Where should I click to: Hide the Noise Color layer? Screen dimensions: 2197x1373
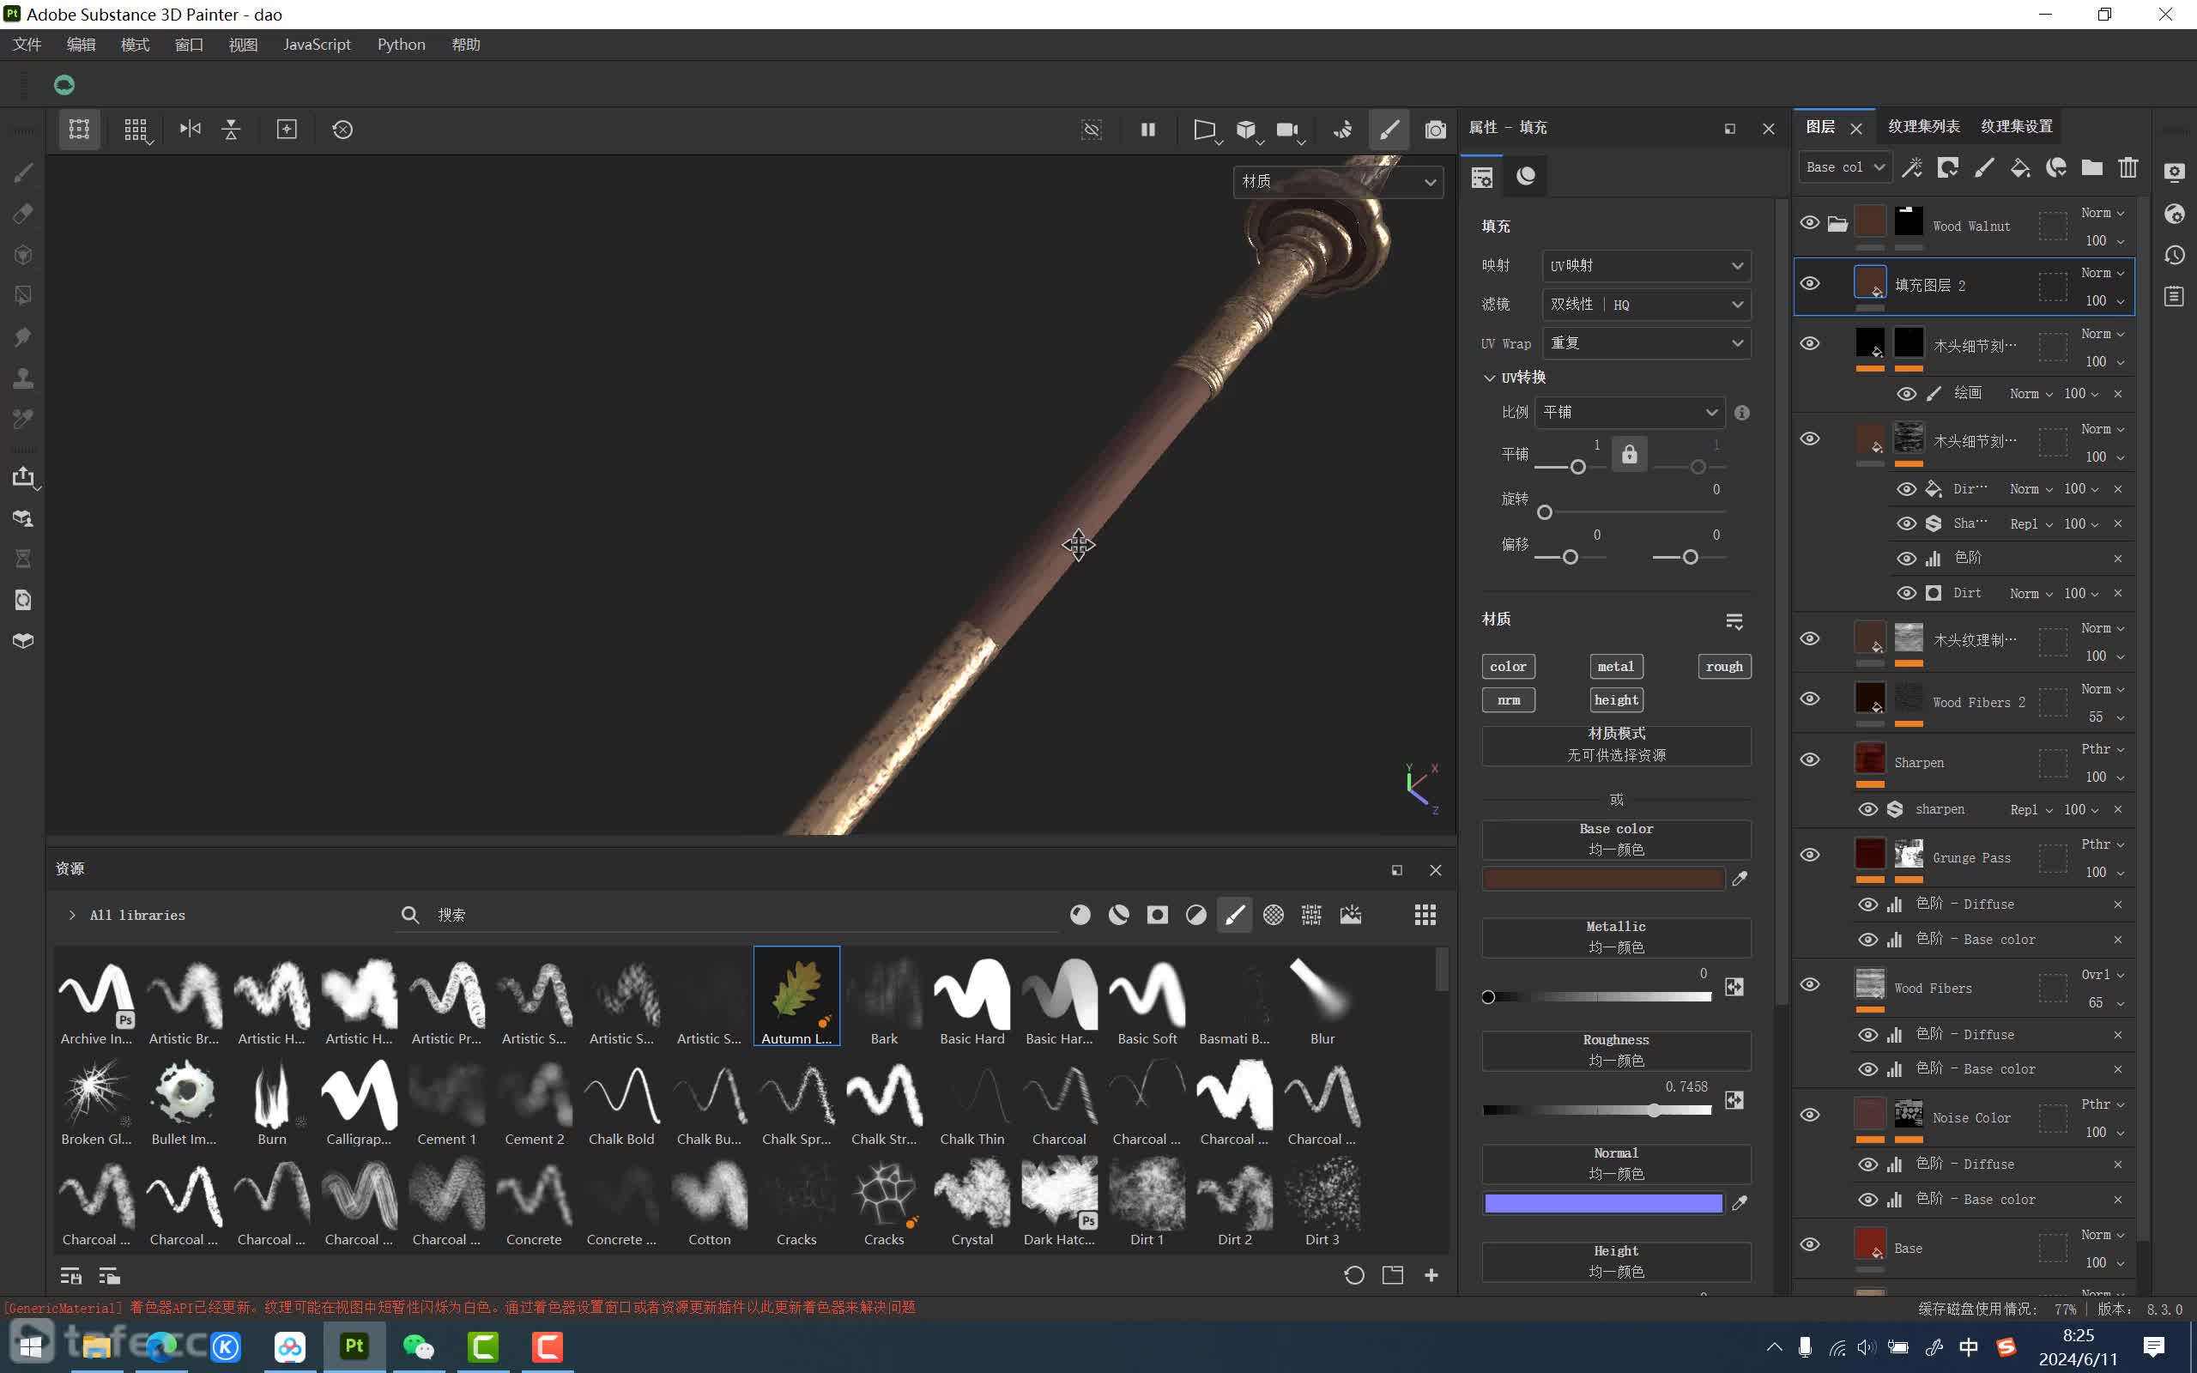pyautogui.click(x=1809, y=1114)
